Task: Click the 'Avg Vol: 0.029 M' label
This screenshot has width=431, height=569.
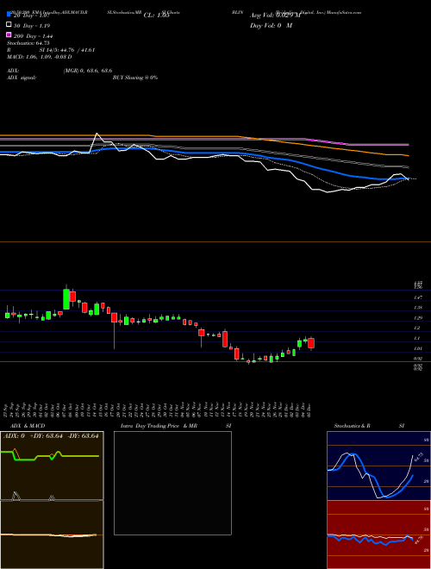Action: [275, 16]
